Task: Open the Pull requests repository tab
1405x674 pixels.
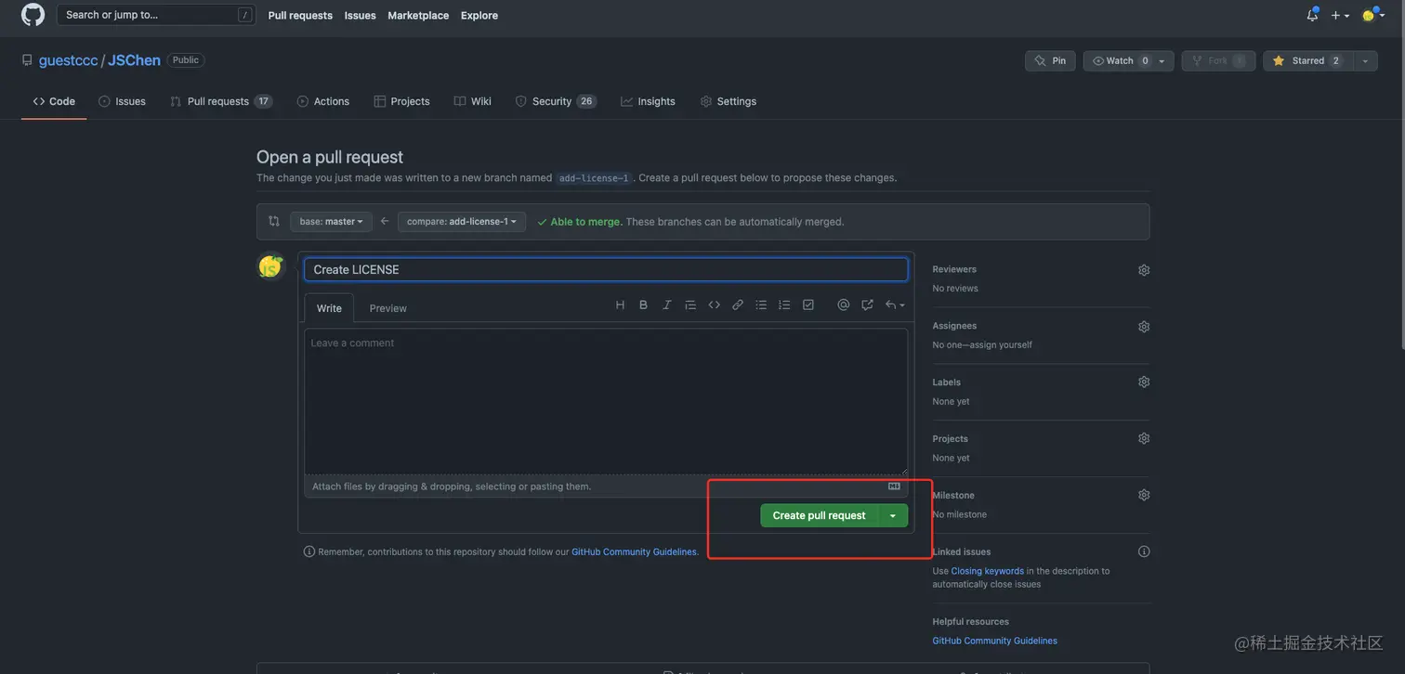Action: pyautogui.click(x=221, y=101)
